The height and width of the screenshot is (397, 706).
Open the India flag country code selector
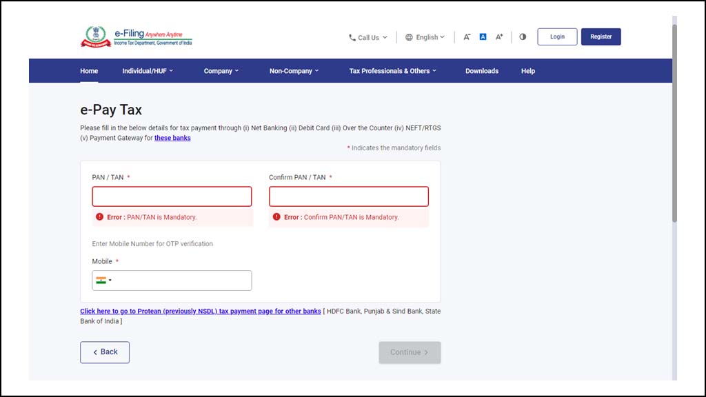104,281
